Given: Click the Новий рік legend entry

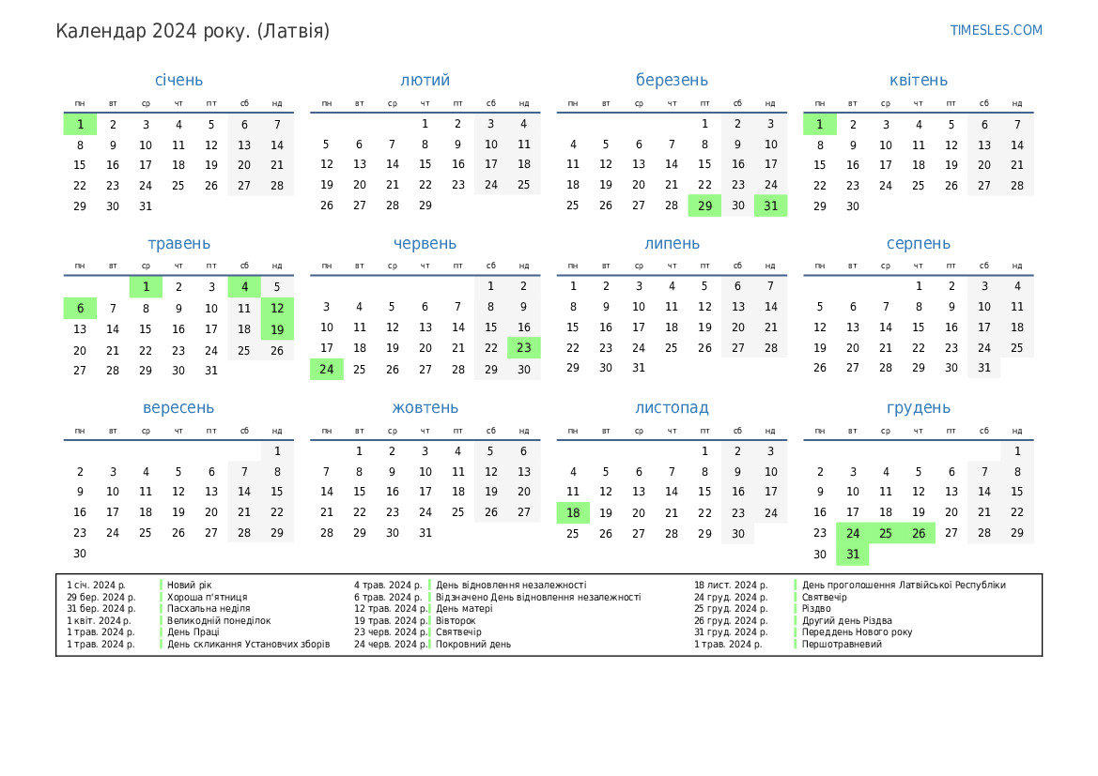Looking at the screenshot, I should pos(190,586).
